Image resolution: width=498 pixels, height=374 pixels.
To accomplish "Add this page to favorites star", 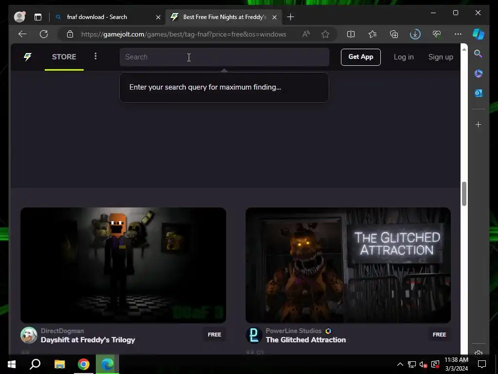I will point(325,34).
